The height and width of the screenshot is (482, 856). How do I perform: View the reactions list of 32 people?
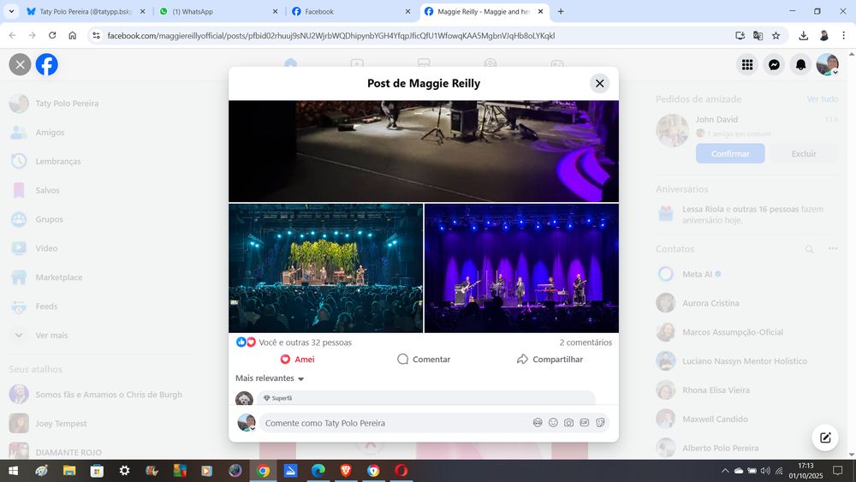(305, 342)
